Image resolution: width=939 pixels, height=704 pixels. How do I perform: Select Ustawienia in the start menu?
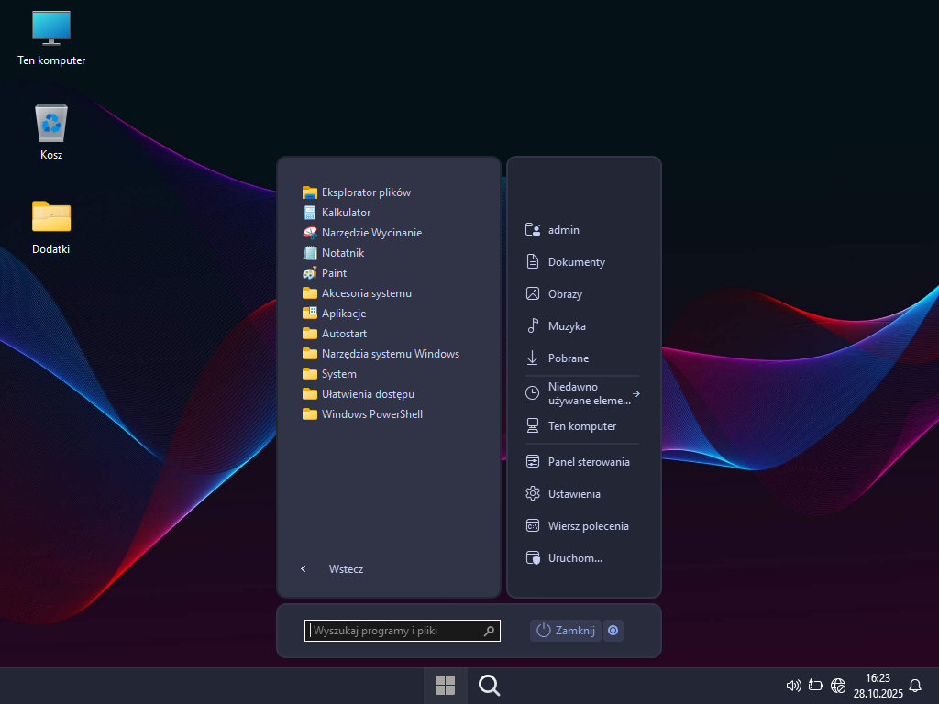574,494
